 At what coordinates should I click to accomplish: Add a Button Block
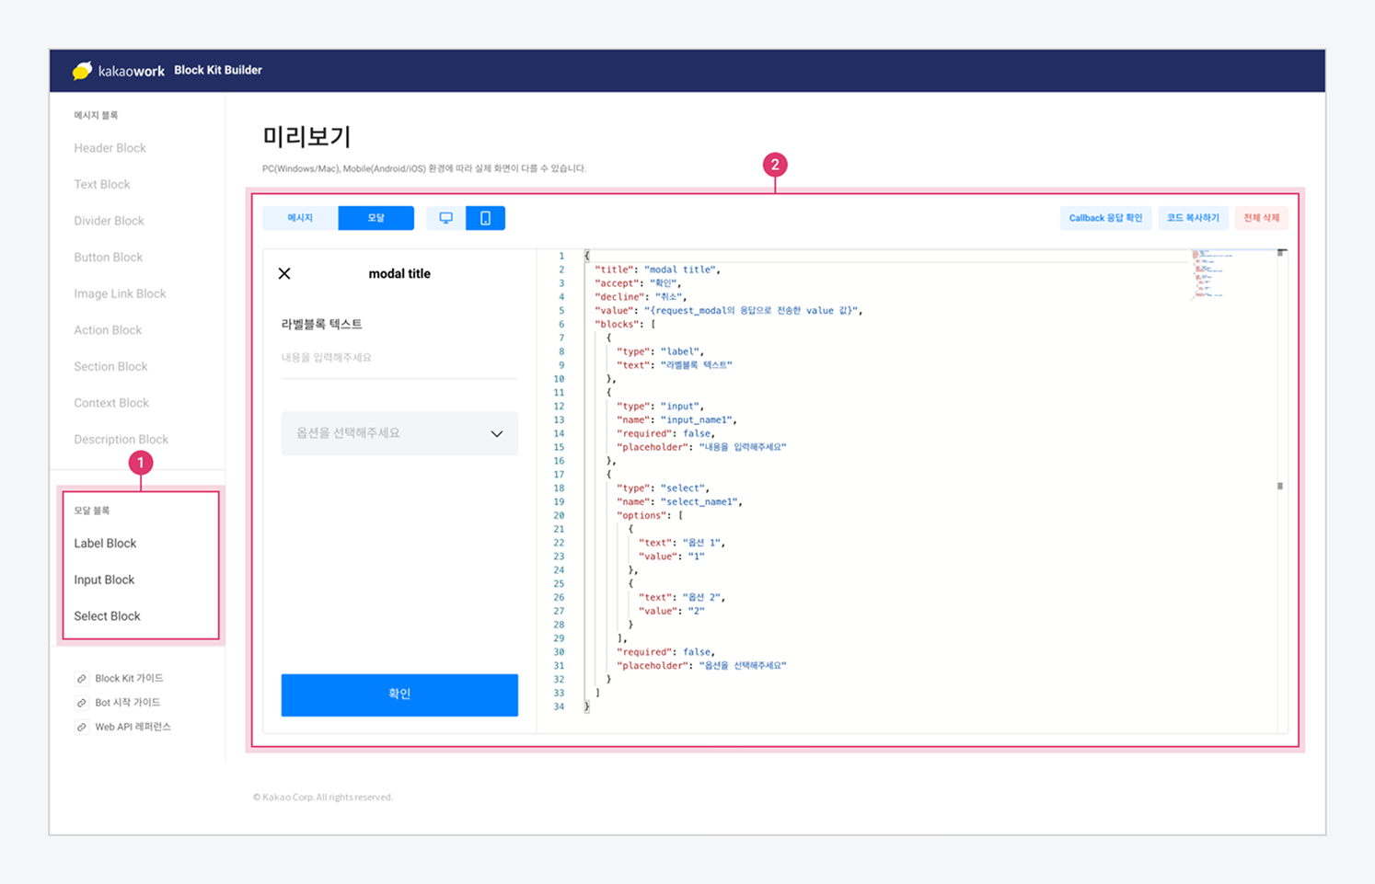pyautogui.click(x=109, y=258)
